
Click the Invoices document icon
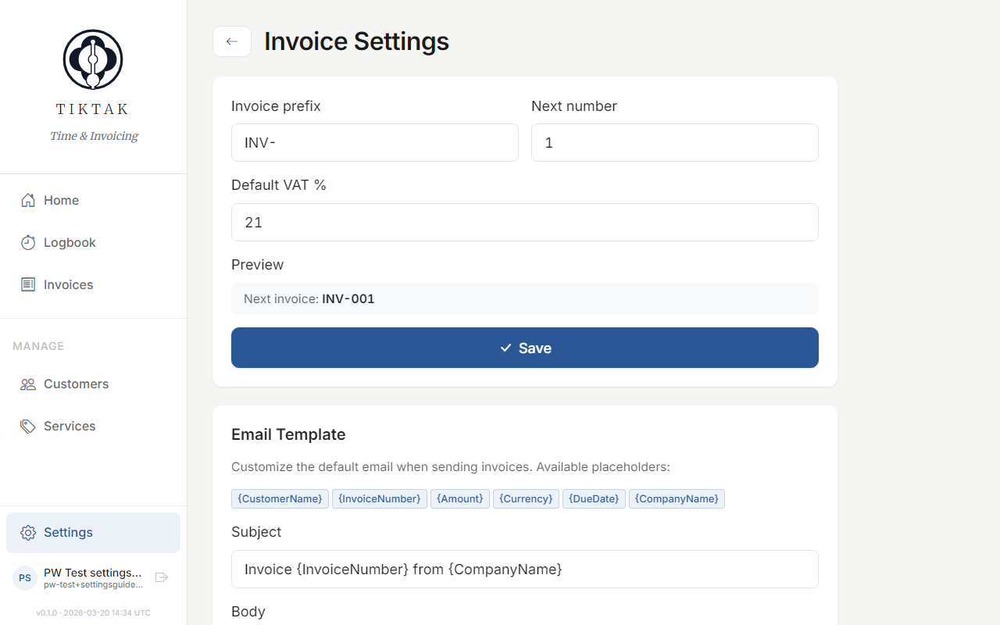point(27,284)
